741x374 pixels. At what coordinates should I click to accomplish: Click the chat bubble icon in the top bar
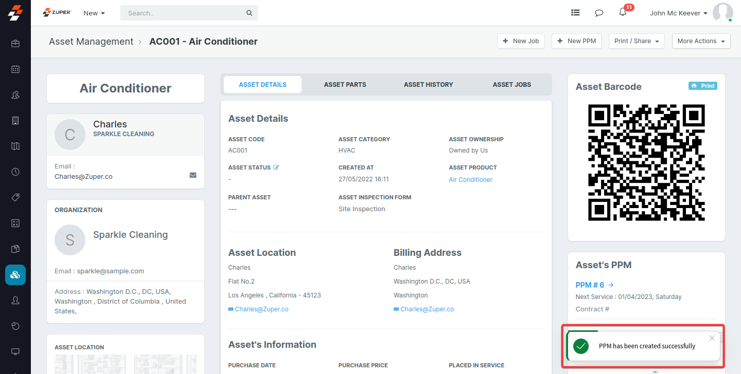click(x=599, y=13)
